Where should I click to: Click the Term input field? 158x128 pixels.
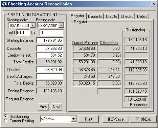52,33
